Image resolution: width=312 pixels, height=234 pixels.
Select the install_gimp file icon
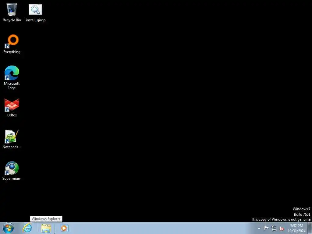[x=35, y=12]
